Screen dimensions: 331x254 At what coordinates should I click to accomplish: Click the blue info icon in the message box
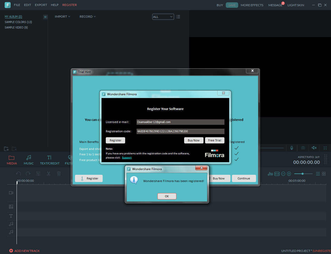click(x=134, y=180)
